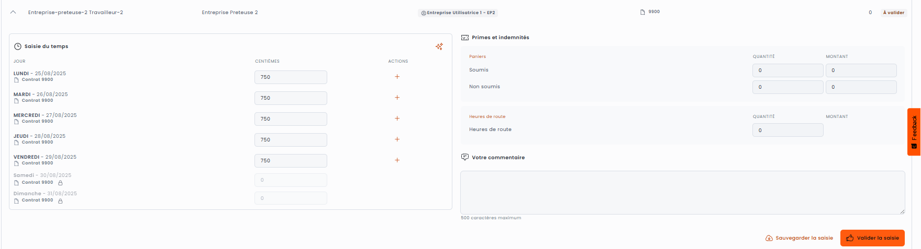
Task: Click the Soumis montant field
Action: point(861,70)
